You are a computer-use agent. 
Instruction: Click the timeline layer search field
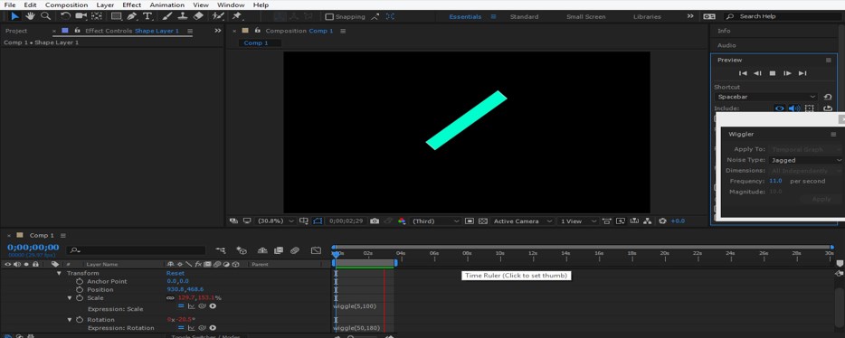pyautogui.click(x=136, y=250)
